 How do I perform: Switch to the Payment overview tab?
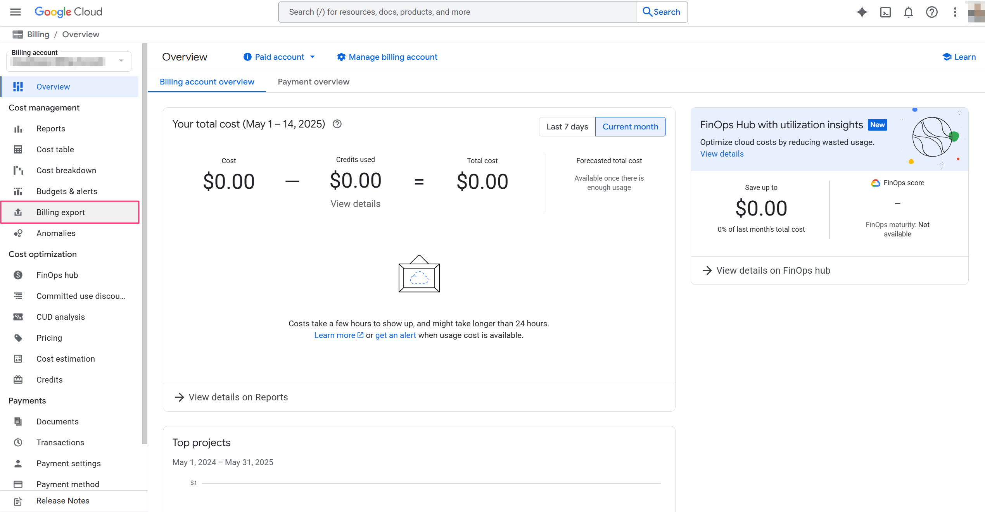[313, 82]
